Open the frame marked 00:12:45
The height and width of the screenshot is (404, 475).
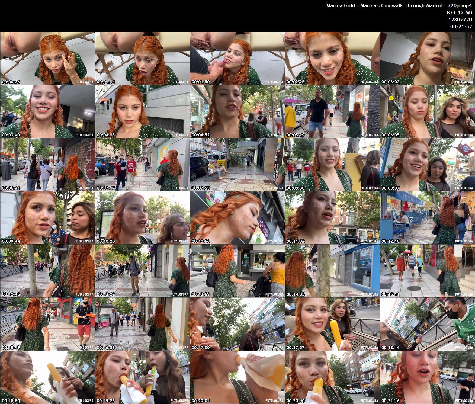pyautogui.click(x=47, y=271)
